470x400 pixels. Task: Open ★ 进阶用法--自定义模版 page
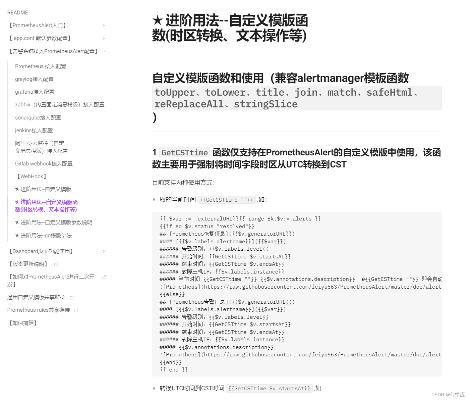(43, 189)
